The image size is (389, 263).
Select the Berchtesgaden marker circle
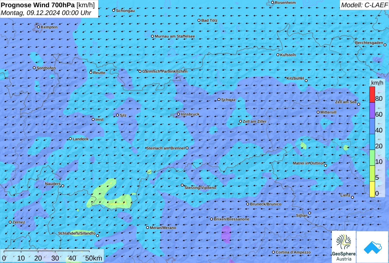[x=385, y=45]
